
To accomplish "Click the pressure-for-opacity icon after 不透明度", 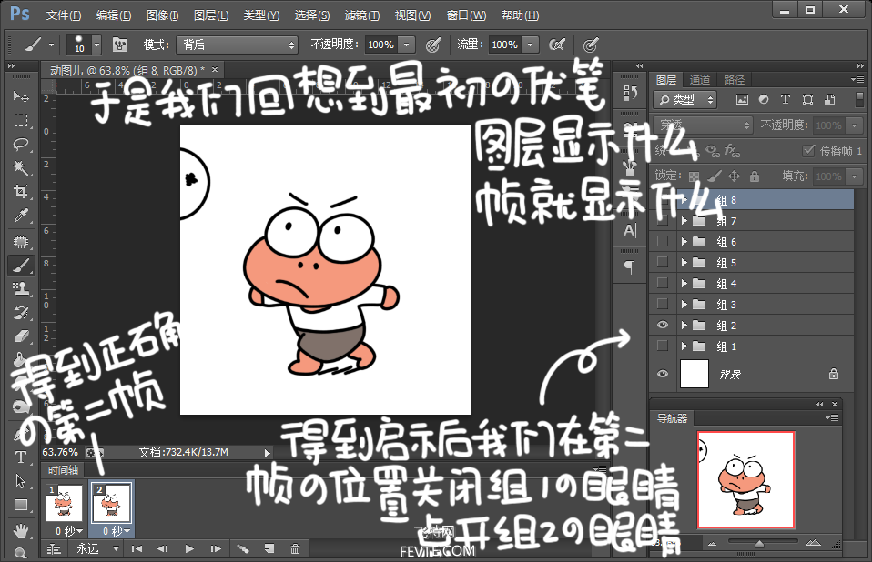I will [433, 45].
